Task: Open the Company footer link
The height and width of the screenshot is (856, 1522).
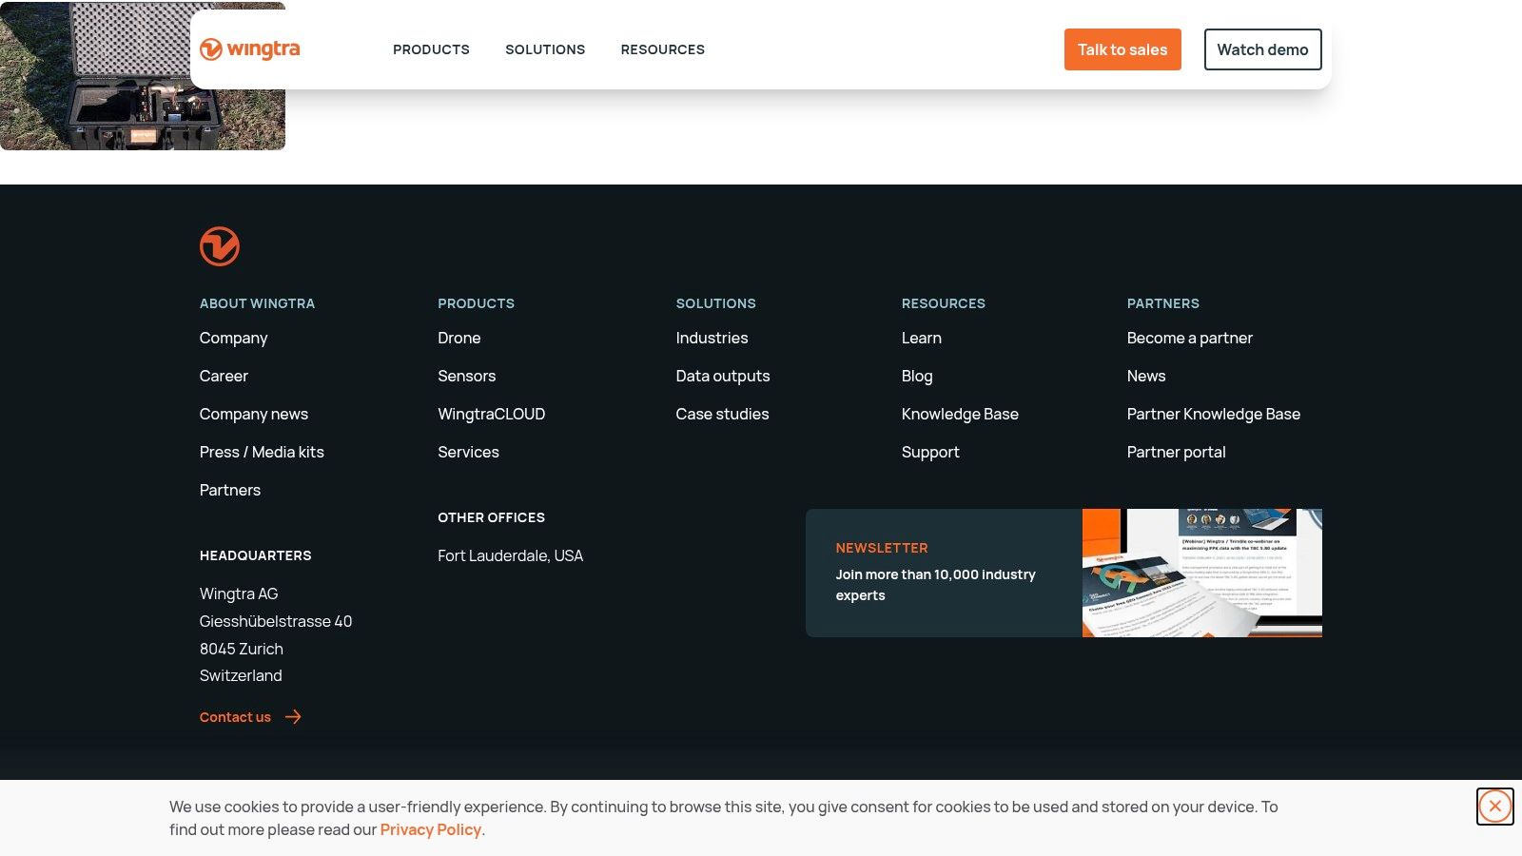Action: pyautogui.click(x=233, y=338)
